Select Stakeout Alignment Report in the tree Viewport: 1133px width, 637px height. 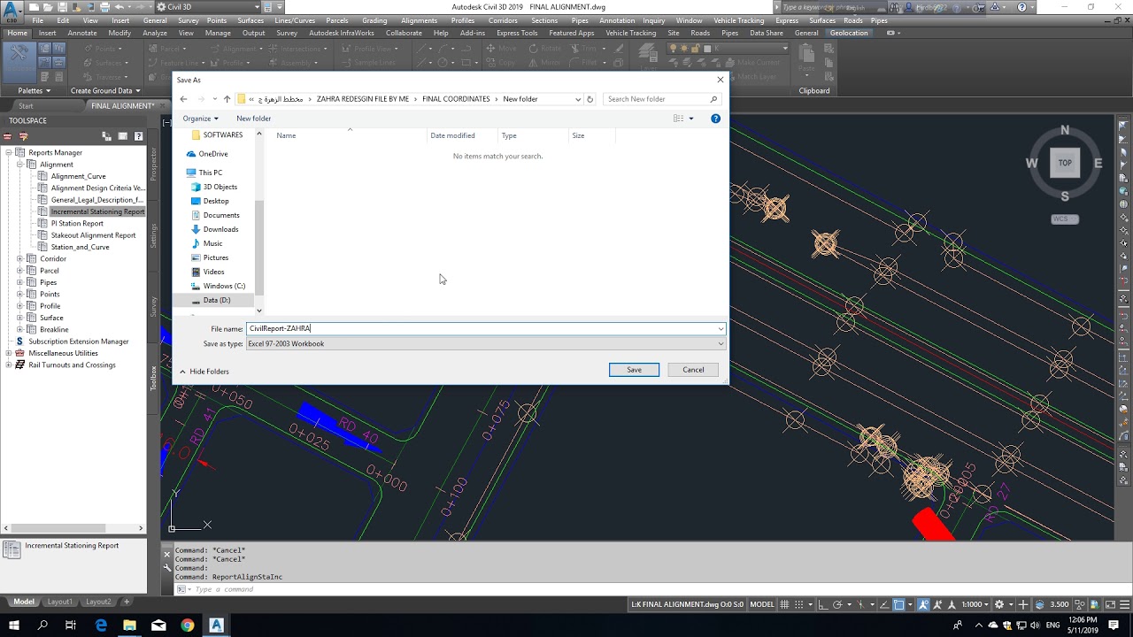click(x=93, y=235)
